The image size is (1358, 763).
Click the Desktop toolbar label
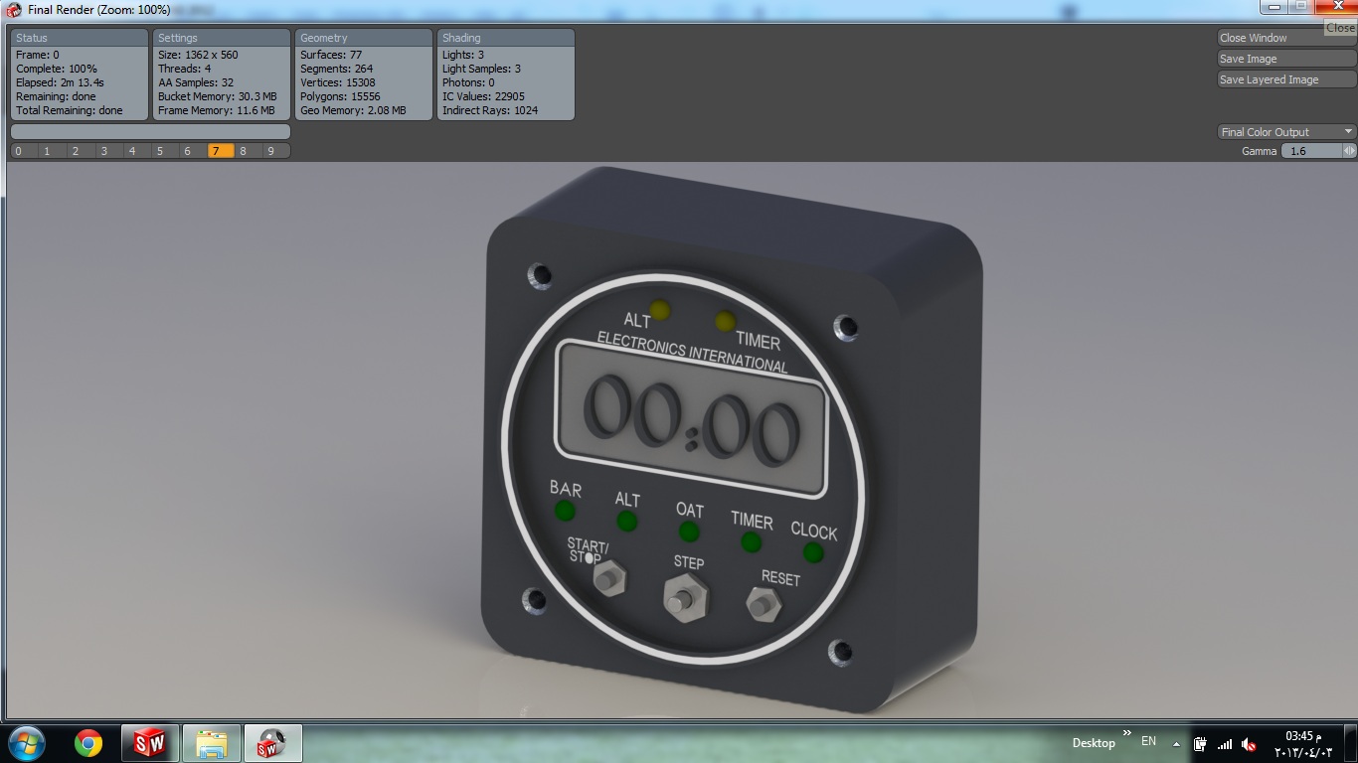coord(1094,743)
